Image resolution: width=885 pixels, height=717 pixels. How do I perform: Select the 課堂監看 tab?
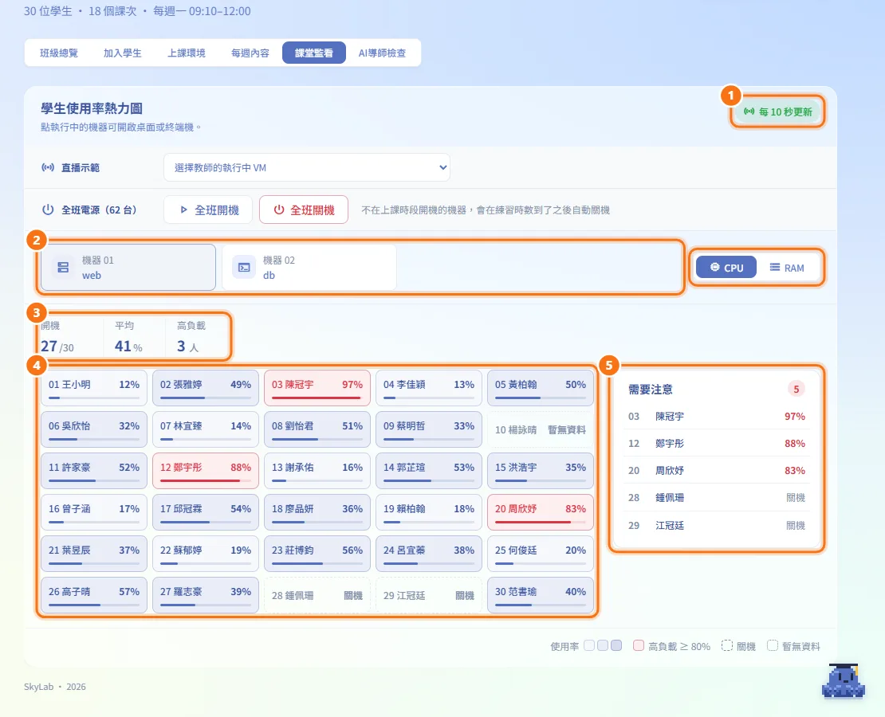click(314, 53)
